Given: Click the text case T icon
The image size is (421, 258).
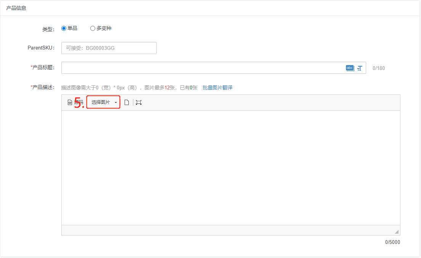Looking at the screenshot, I should pos(360,68).
